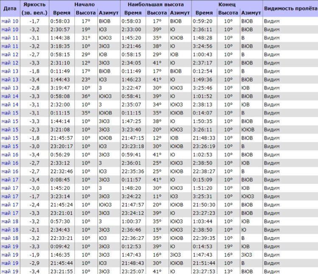Click the Начало group header
The height and width of the screenshot is (274, 318).
(84, 4)
